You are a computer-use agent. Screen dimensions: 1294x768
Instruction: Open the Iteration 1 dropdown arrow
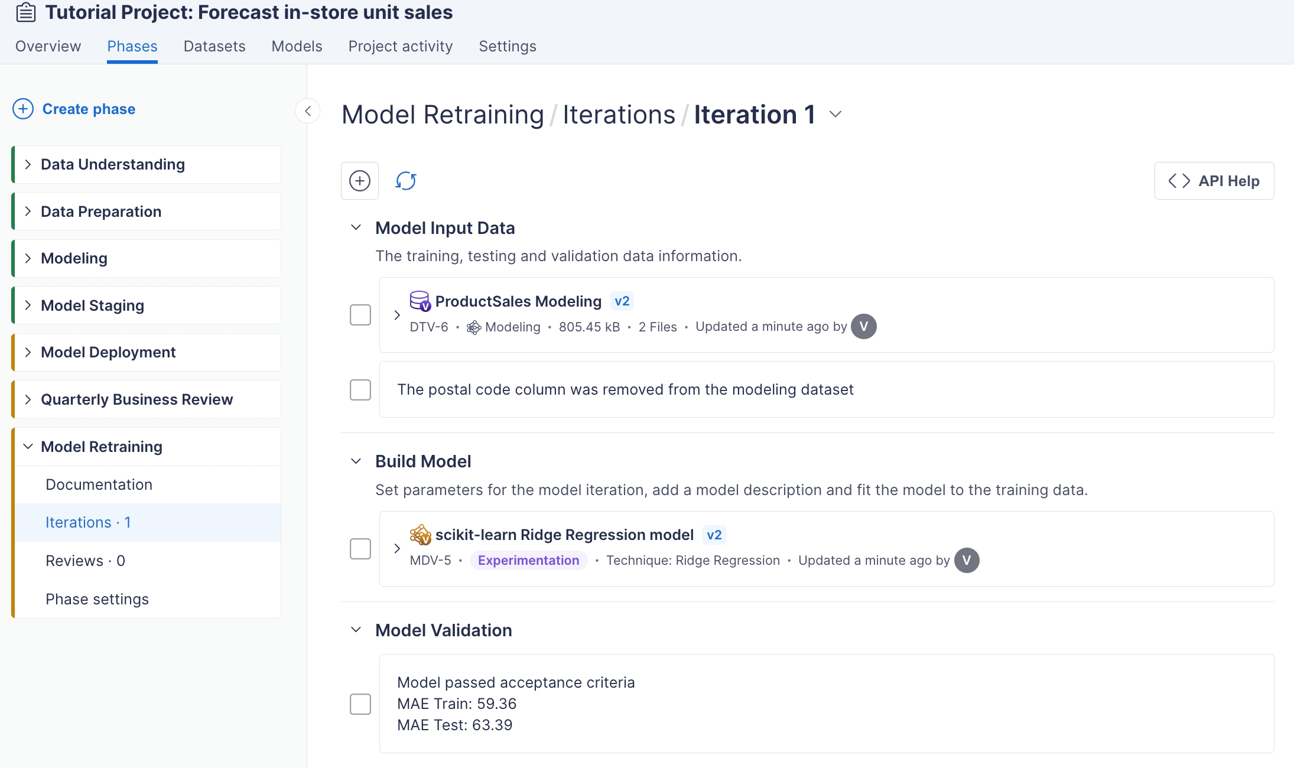click(x=835, y=114)
